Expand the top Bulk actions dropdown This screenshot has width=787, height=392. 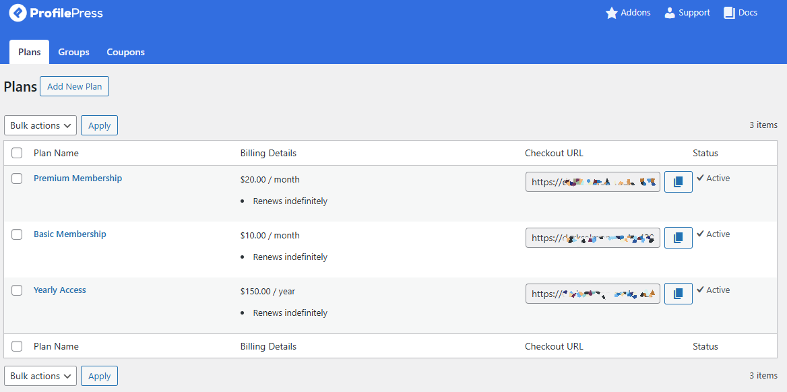pos(40,125)
